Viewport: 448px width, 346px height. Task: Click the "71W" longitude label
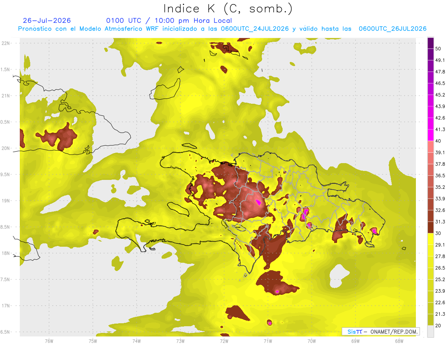pyautogui.click(x=268, y=341)
